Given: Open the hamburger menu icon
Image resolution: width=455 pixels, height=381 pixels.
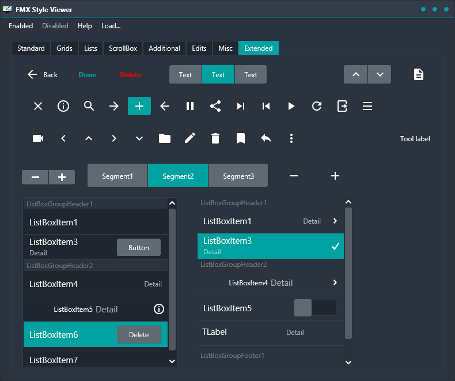Looking at the screenshot, I should pos(367,106).
